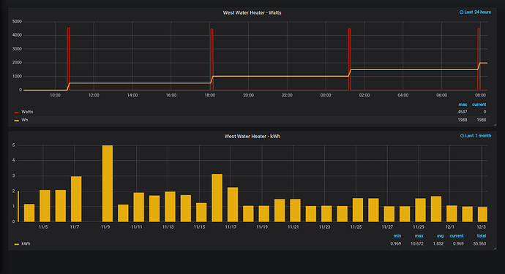Click the Watts max value 4547

[462, 112]
